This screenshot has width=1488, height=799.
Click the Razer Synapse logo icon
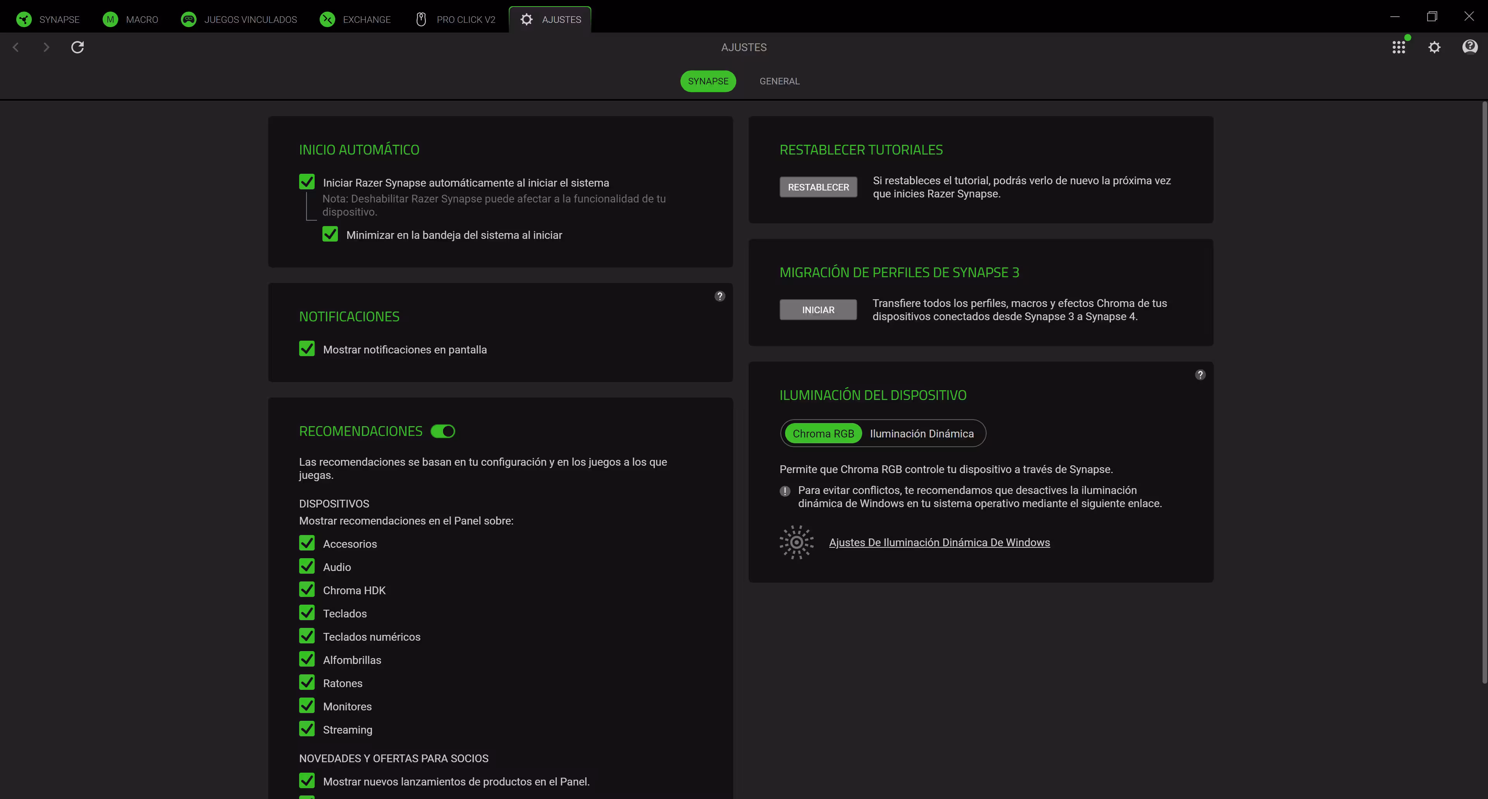click(24, 19)
